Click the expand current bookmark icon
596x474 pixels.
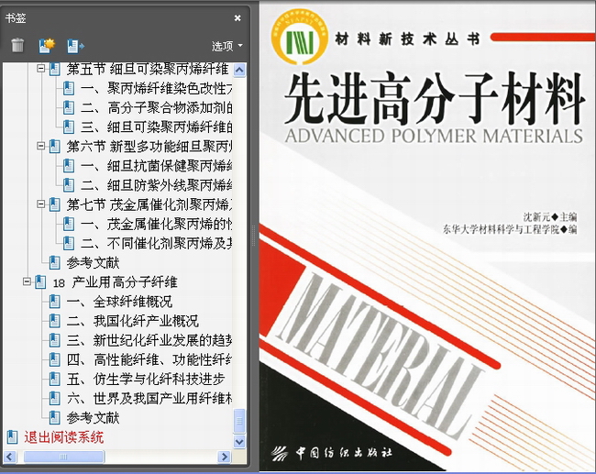75,46
